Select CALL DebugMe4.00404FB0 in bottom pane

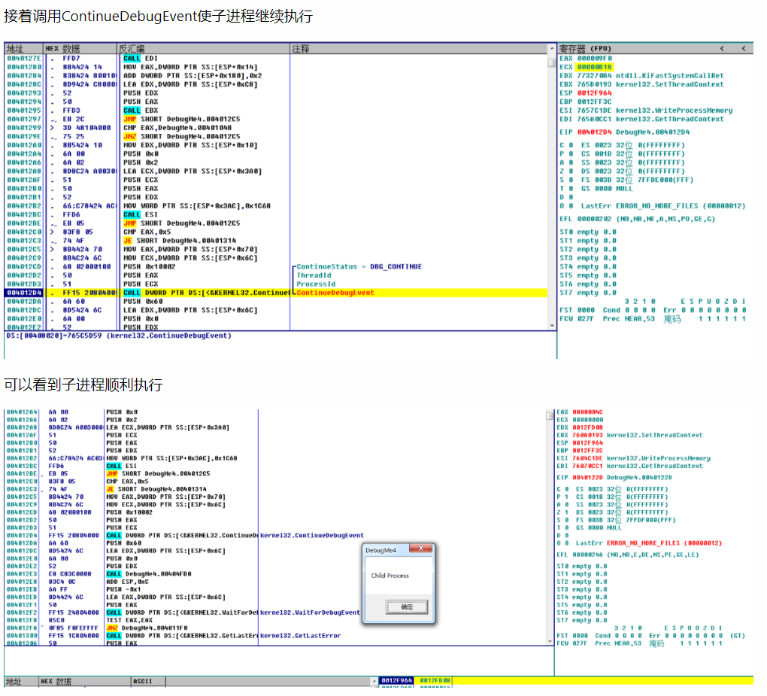click(149, 574)
